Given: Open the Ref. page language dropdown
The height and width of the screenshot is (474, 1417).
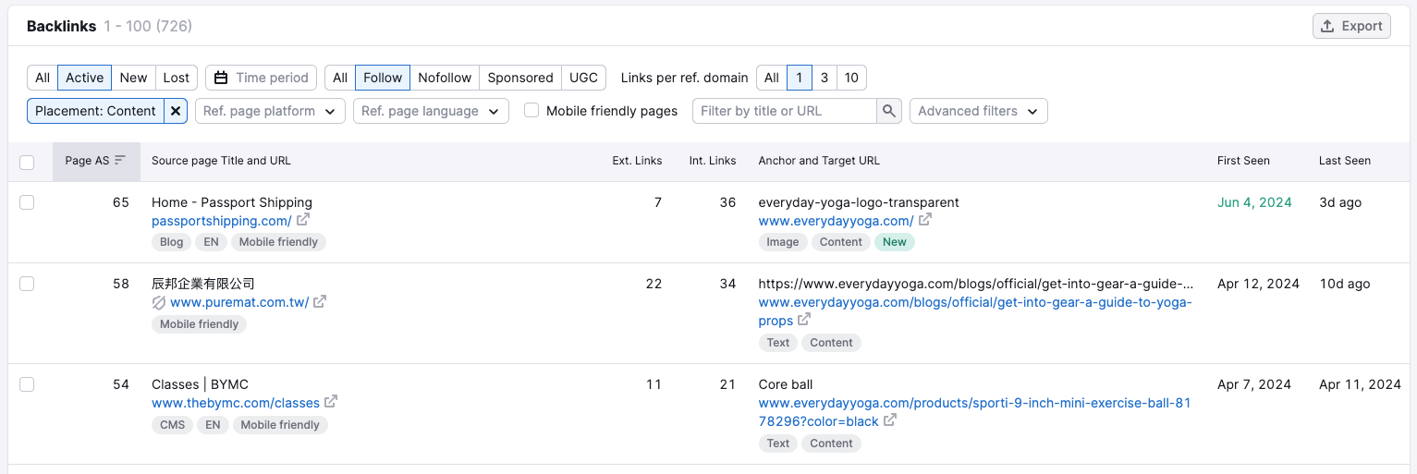Looking at the screenshot, I should click(x=431, y=111).
